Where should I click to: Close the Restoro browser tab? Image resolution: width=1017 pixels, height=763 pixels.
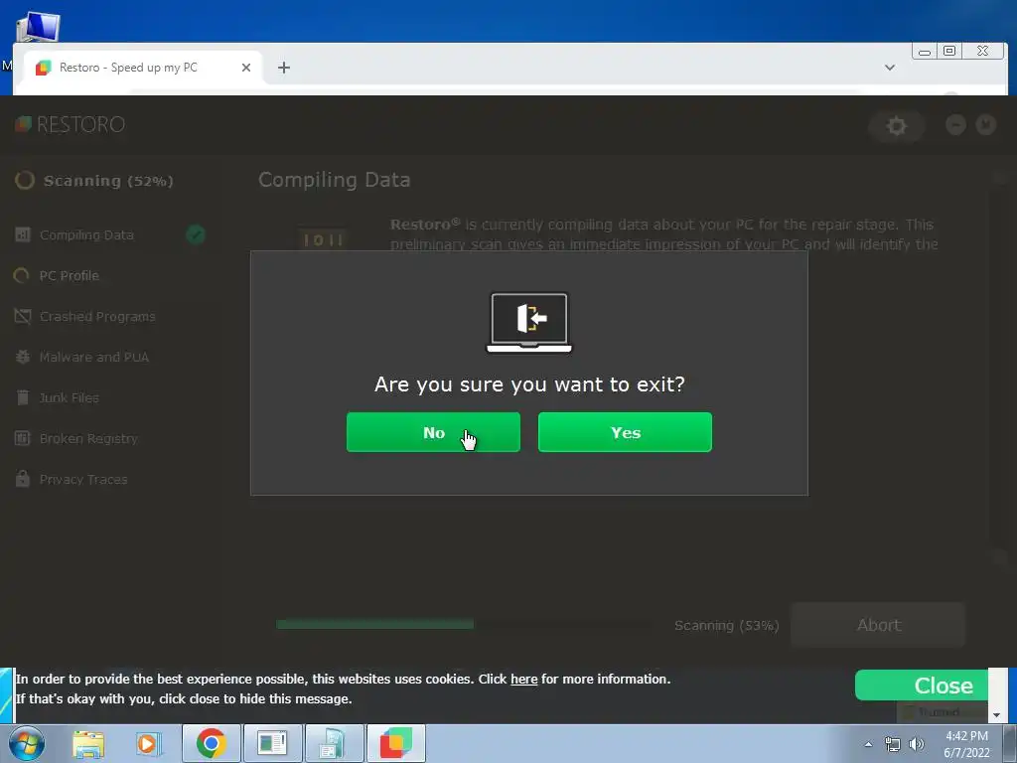pyautogui.click(x=246, y=68)
